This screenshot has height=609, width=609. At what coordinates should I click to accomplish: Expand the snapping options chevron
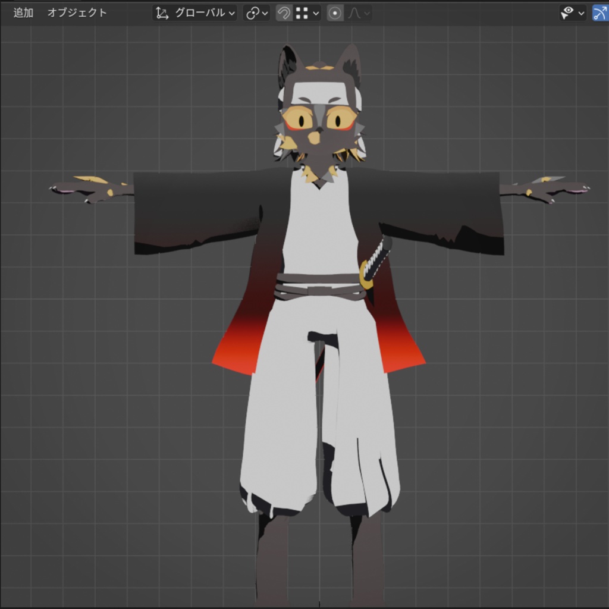[316, 12]
